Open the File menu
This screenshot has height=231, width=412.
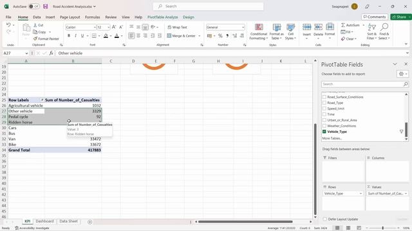(x=8, y=17)
